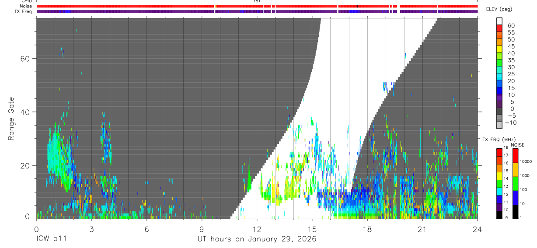Click the 18 tick on UT hours axis
The height and width of the screenshot is (248, 537).
[367, 229]
